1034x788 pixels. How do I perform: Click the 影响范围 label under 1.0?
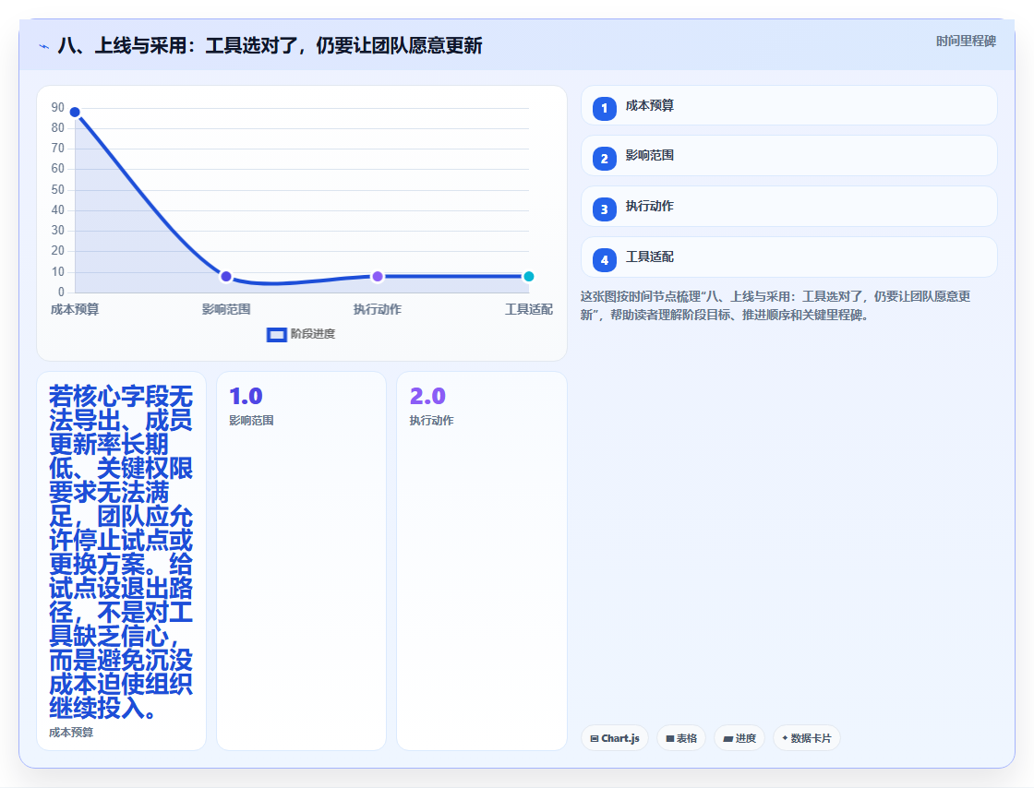point(251,421)
